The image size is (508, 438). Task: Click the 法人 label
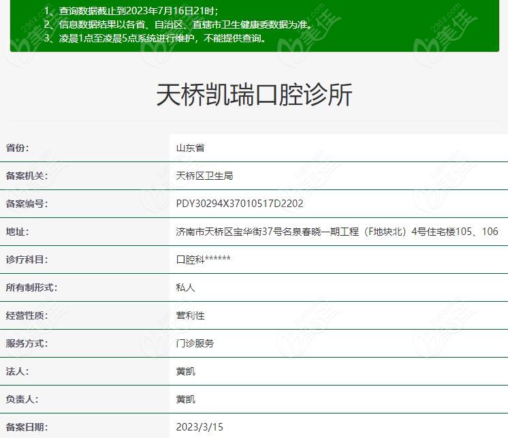coord(17,371)
